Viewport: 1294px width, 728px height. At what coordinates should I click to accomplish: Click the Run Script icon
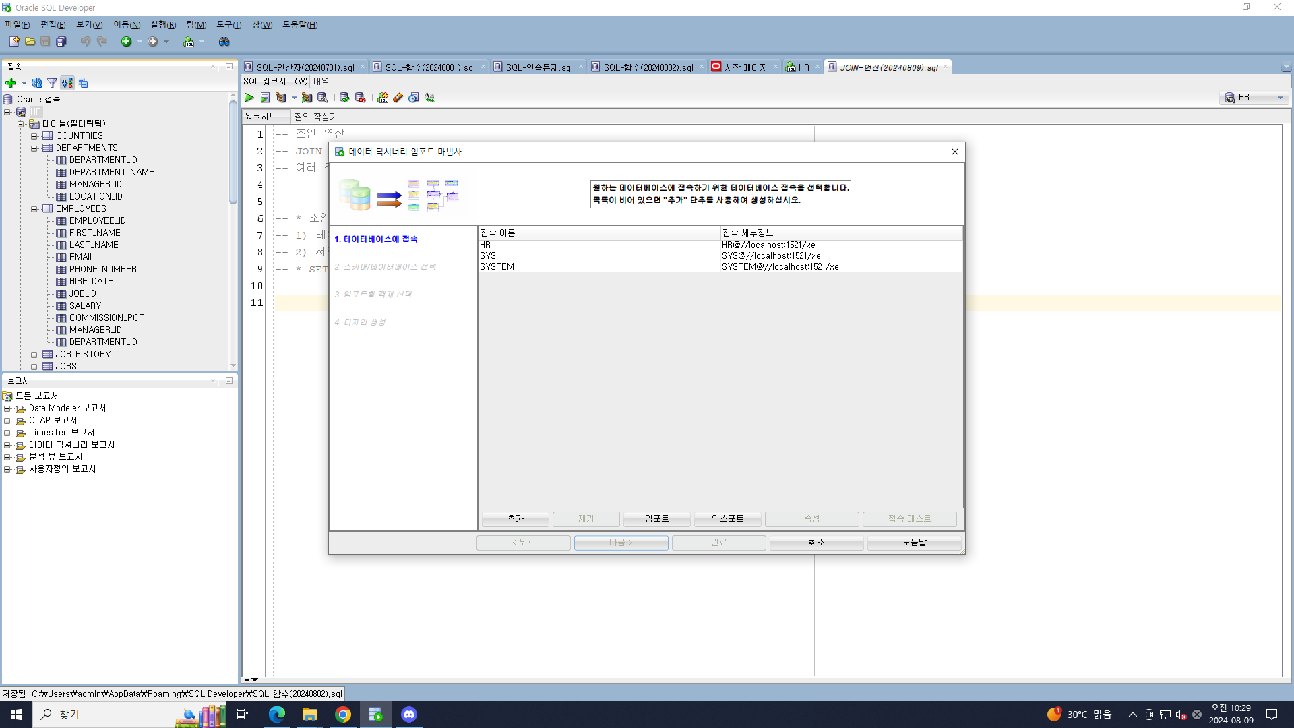(265, 98)
